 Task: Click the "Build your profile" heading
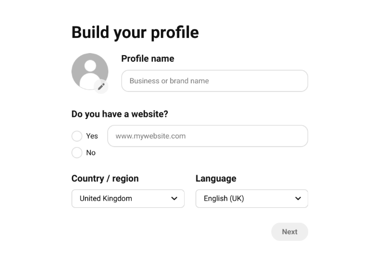(135, 32)
